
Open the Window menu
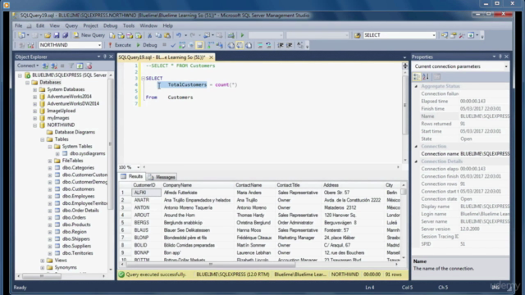(x=148, y=25)
